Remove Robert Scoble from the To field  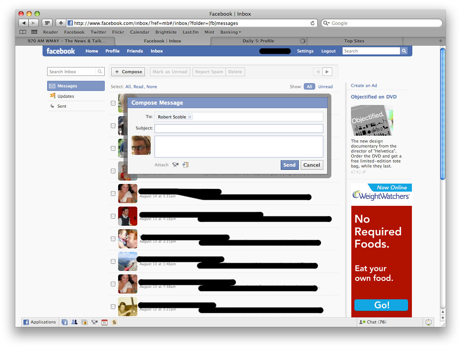[189, 117]
